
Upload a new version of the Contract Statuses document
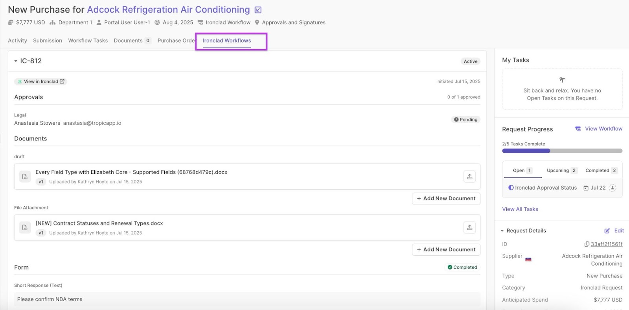[469, 227]
